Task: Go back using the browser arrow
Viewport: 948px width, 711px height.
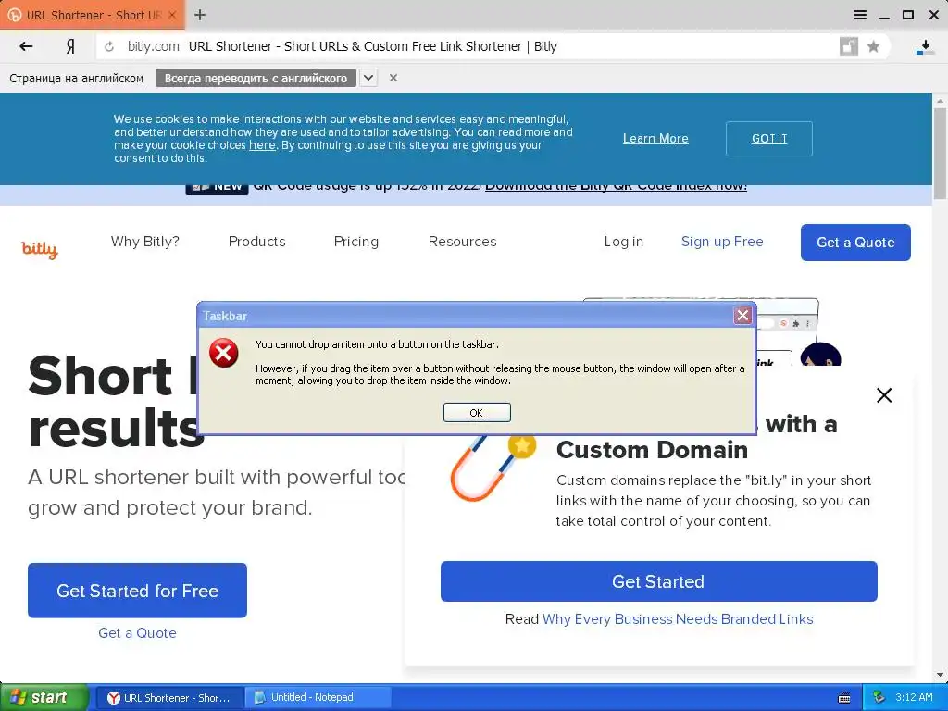Action: 26,46
